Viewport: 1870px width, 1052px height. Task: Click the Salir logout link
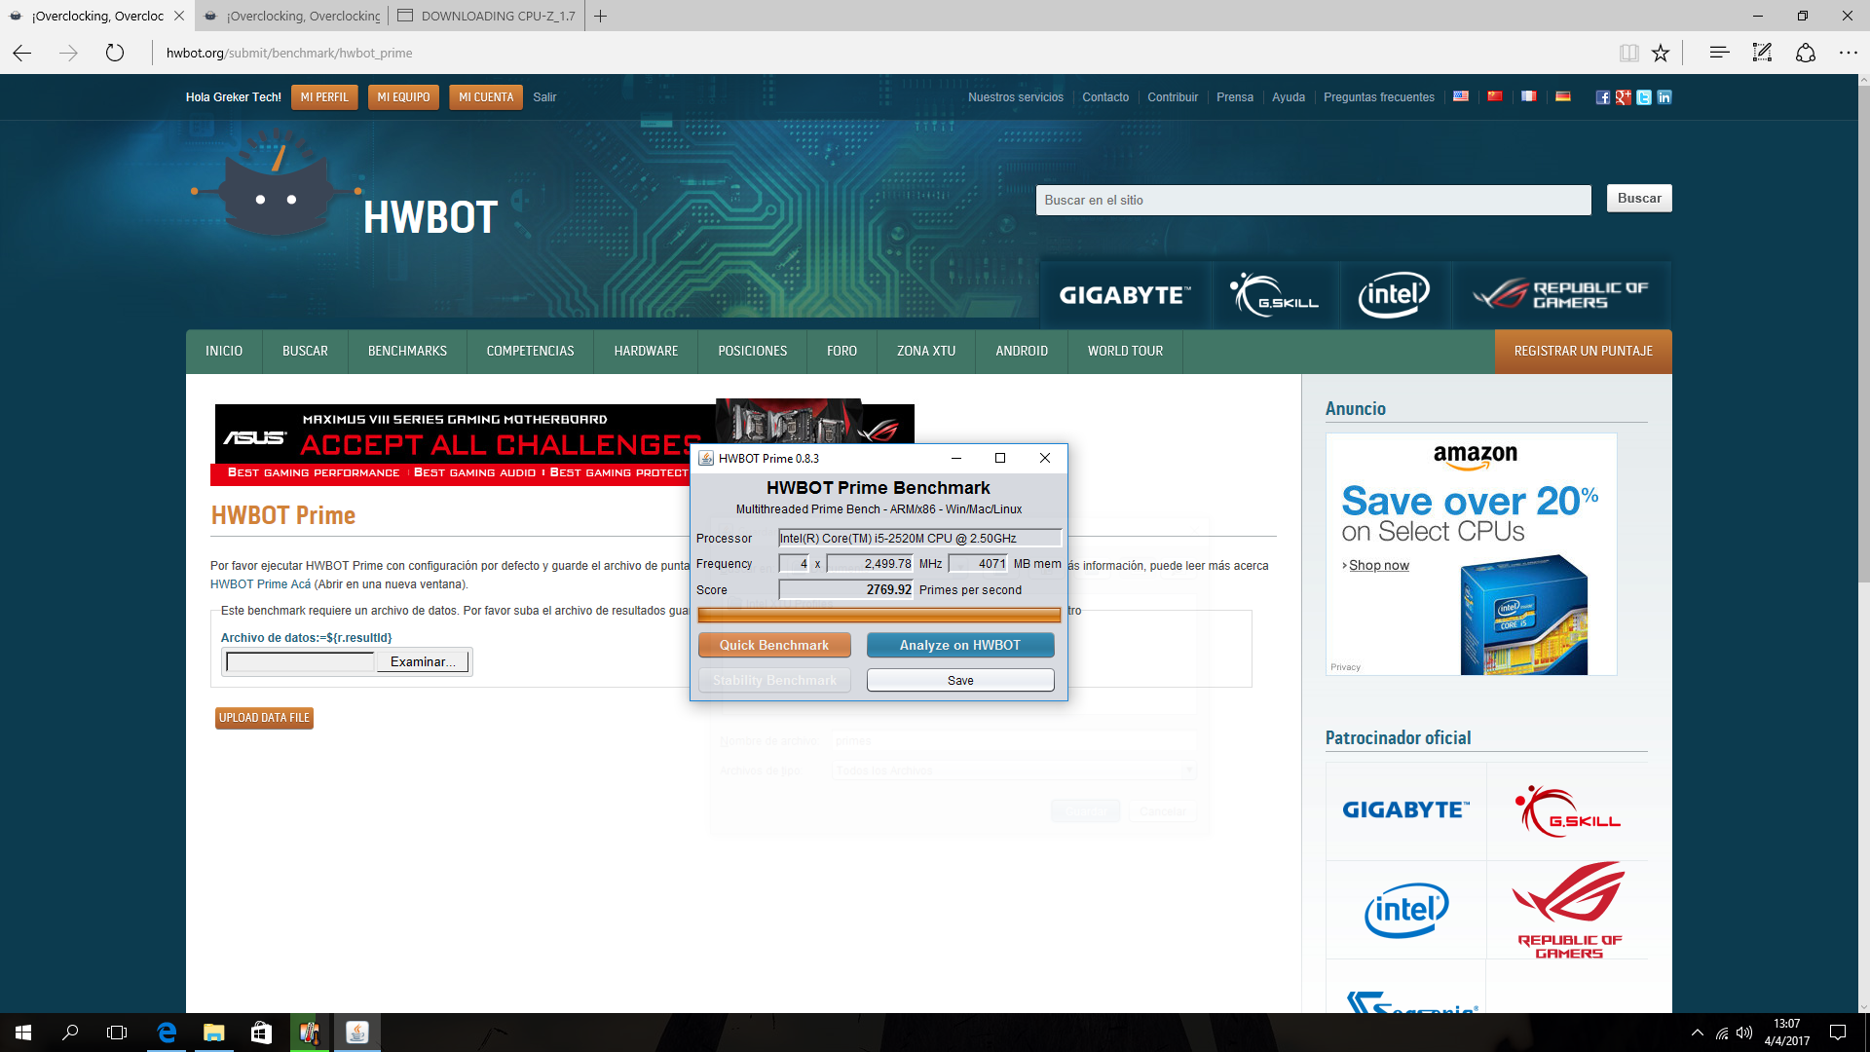click(x=544, y=97)
